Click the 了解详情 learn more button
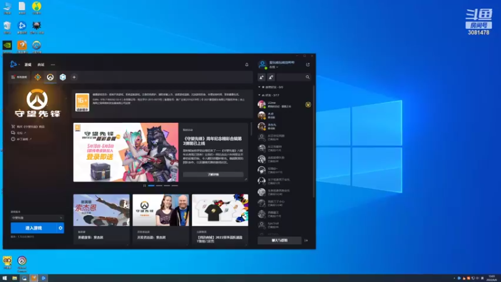This screenshot has height=282, width=501. pos(213,175)
